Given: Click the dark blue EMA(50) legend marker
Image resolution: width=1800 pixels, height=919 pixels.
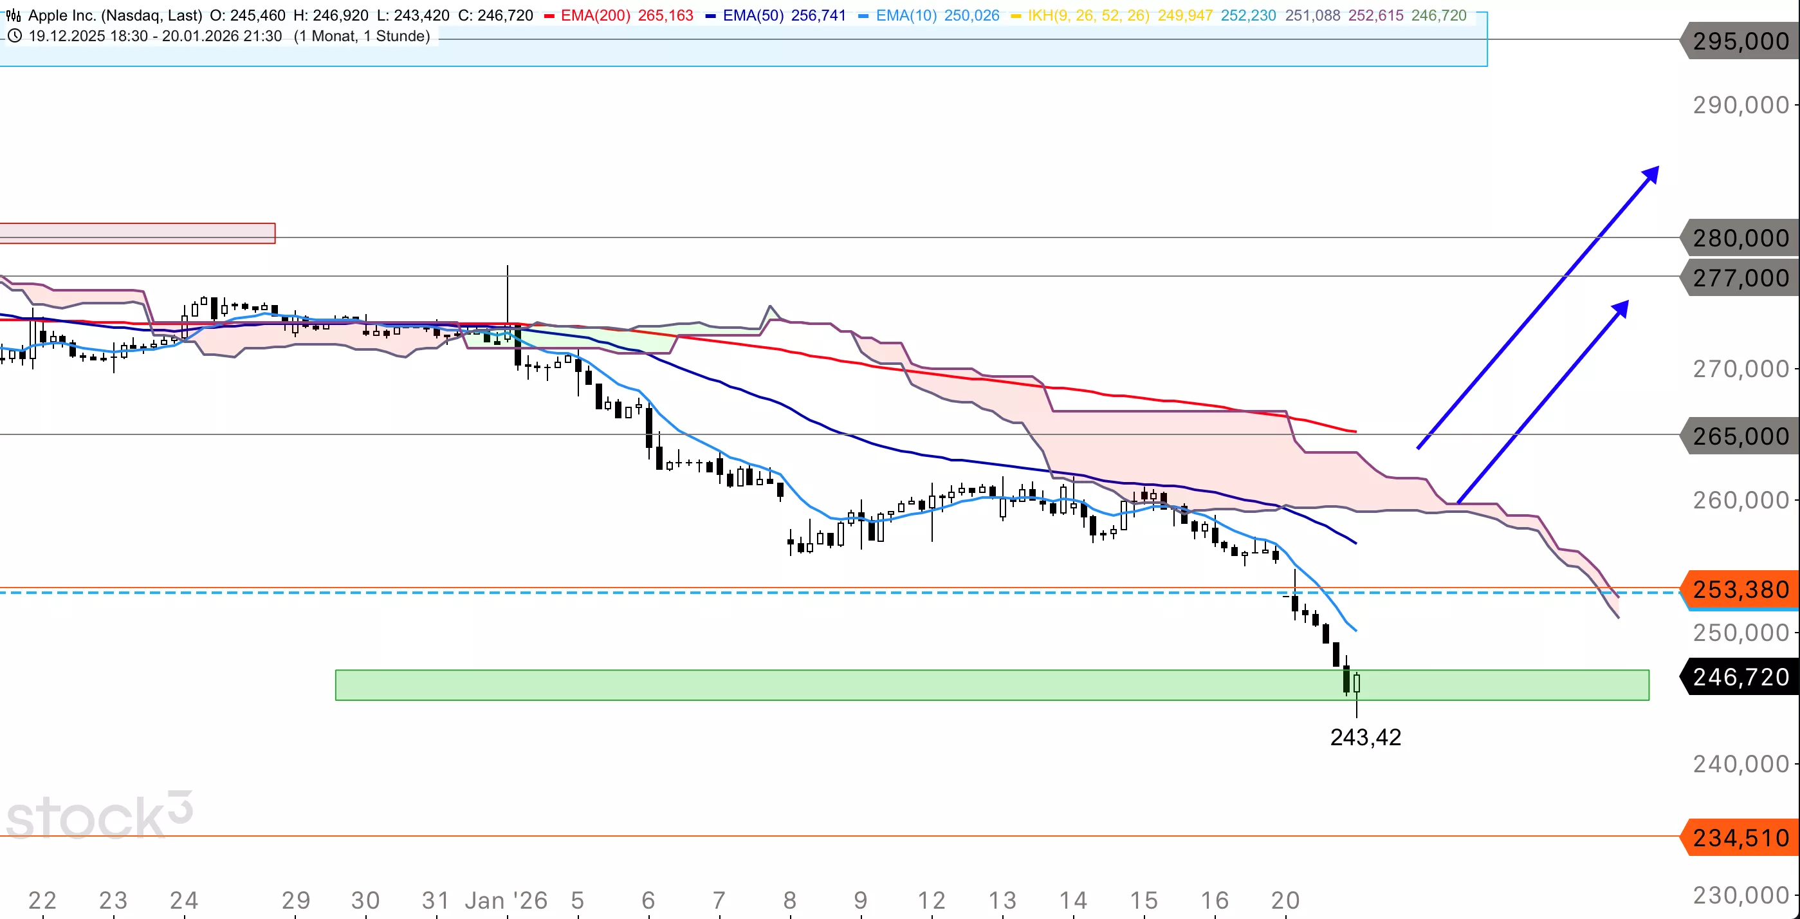Looking at the screenshot, I should 711,16.
